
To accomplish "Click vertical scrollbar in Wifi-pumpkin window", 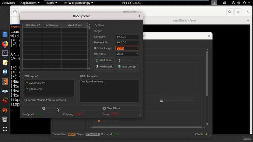I will (207, 87).
